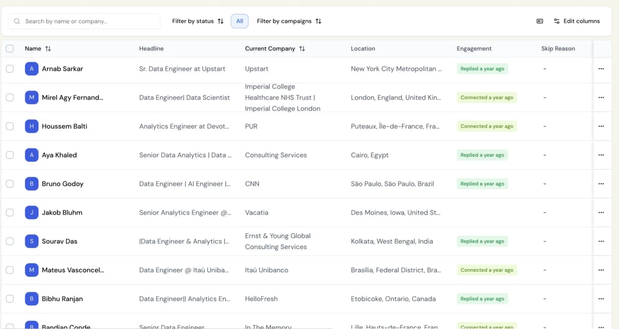Click the Cairo, Egypt location cell
Viewport: 619px width, 329px height.
point(370,155)
